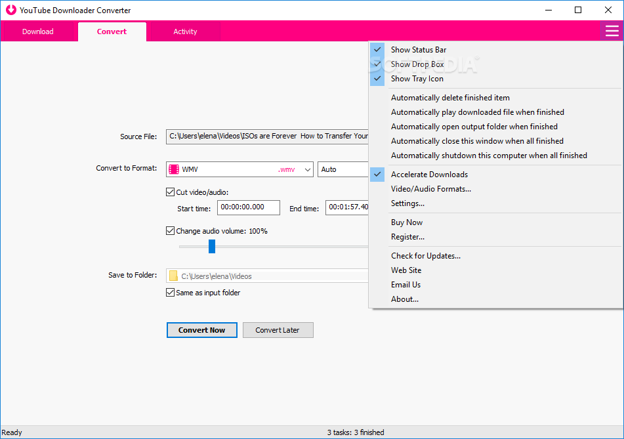Close the YouTube Downloader Converter window
This screenshot has width=624, height=439.
click(608, 10)
